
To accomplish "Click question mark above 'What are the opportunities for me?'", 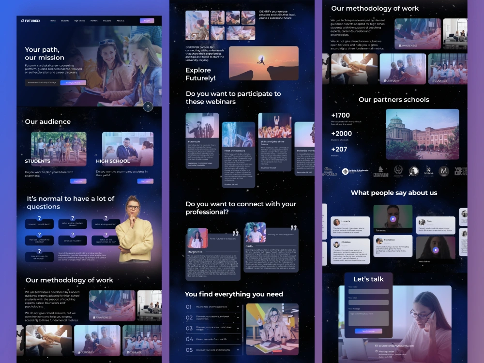I will tap(106, 235).
